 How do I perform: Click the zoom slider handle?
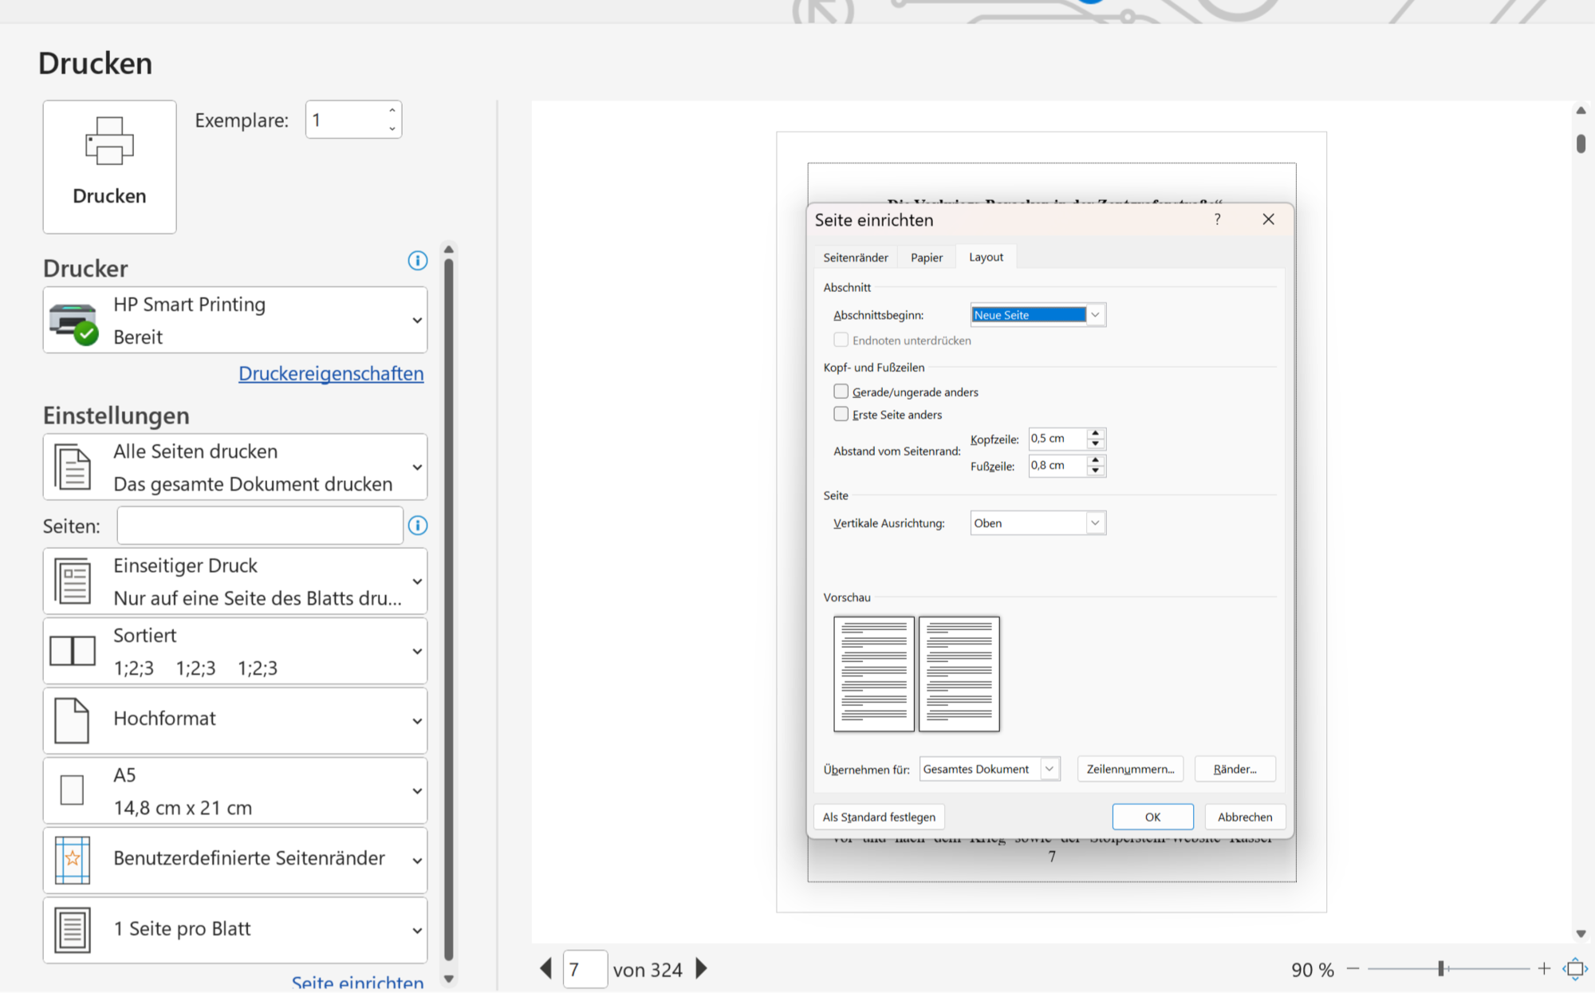(1441, 969)
